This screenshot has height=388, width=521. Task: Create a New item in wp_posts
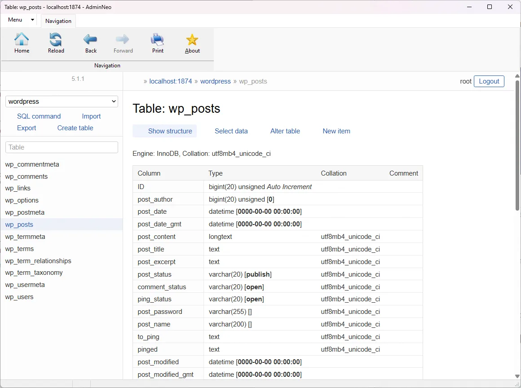point(336,131)
